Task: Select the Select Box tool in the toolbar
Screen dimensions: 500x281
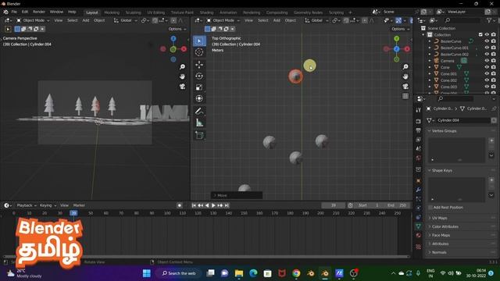Action: [x=199, y=41]
